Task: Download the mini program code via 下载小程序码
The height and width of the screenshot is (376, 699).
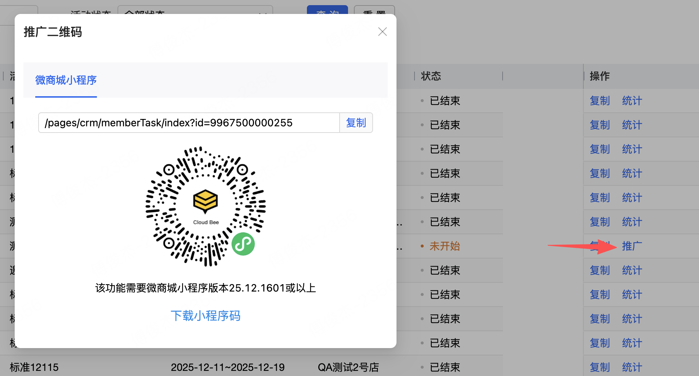Action: 206,316
